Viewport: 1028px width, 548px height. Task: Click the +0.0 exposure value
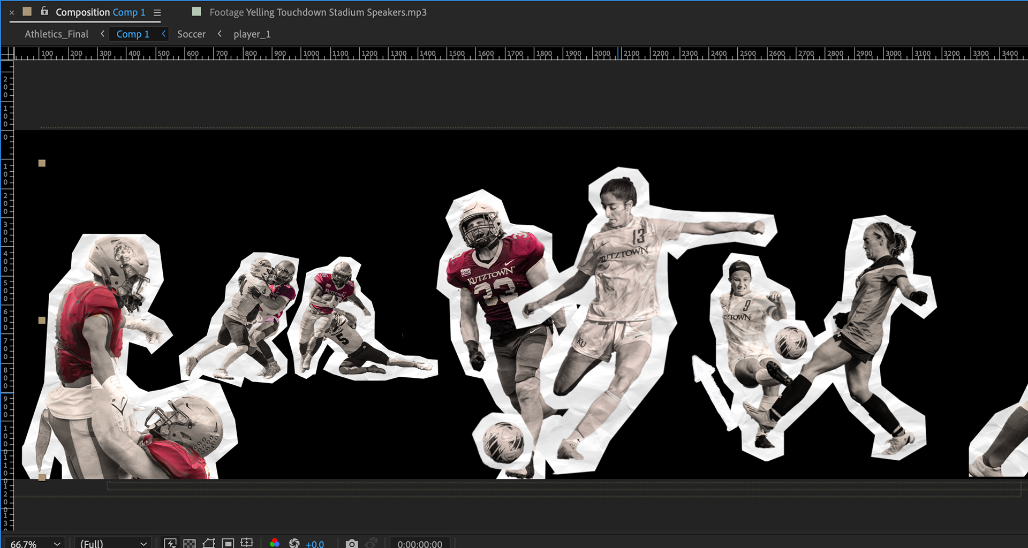click(315, 544)
